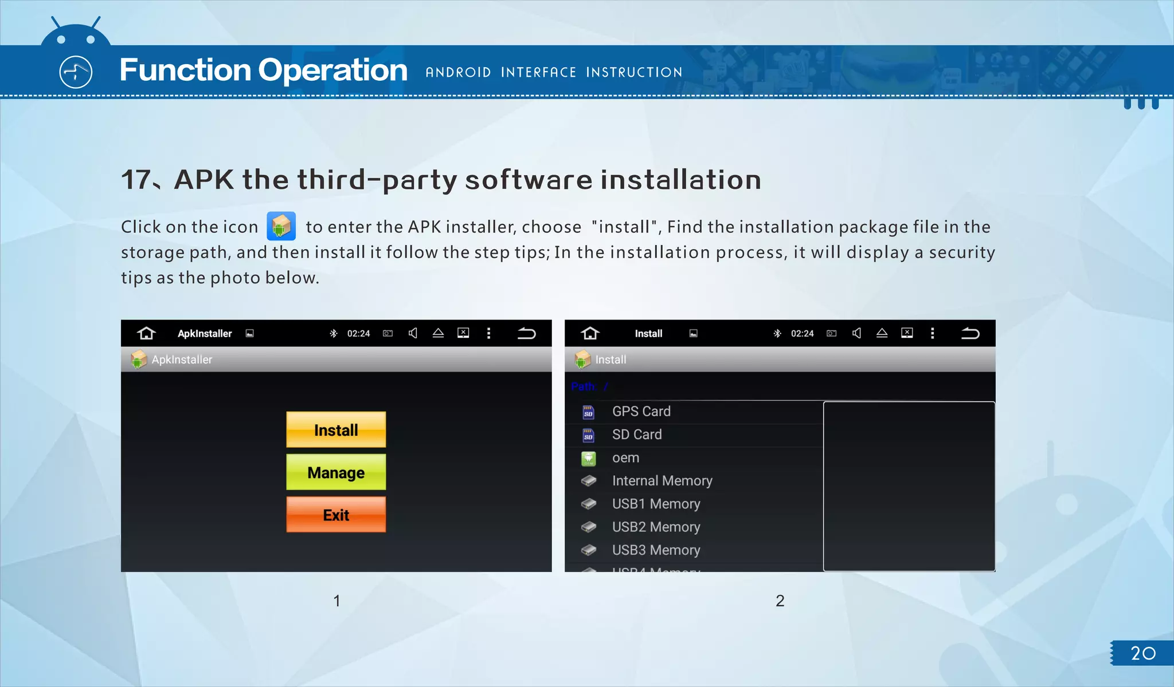Open the USB1 Memory entry

[694, 504]
